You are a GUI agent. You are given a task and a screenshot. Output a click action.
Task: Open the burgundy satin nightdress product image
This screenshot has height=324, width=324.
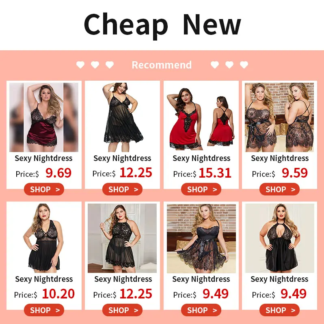point(44,117)
